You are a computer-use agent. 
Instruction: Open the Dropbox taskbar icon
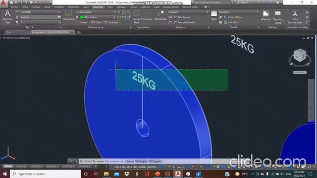(x=127, y=174)
